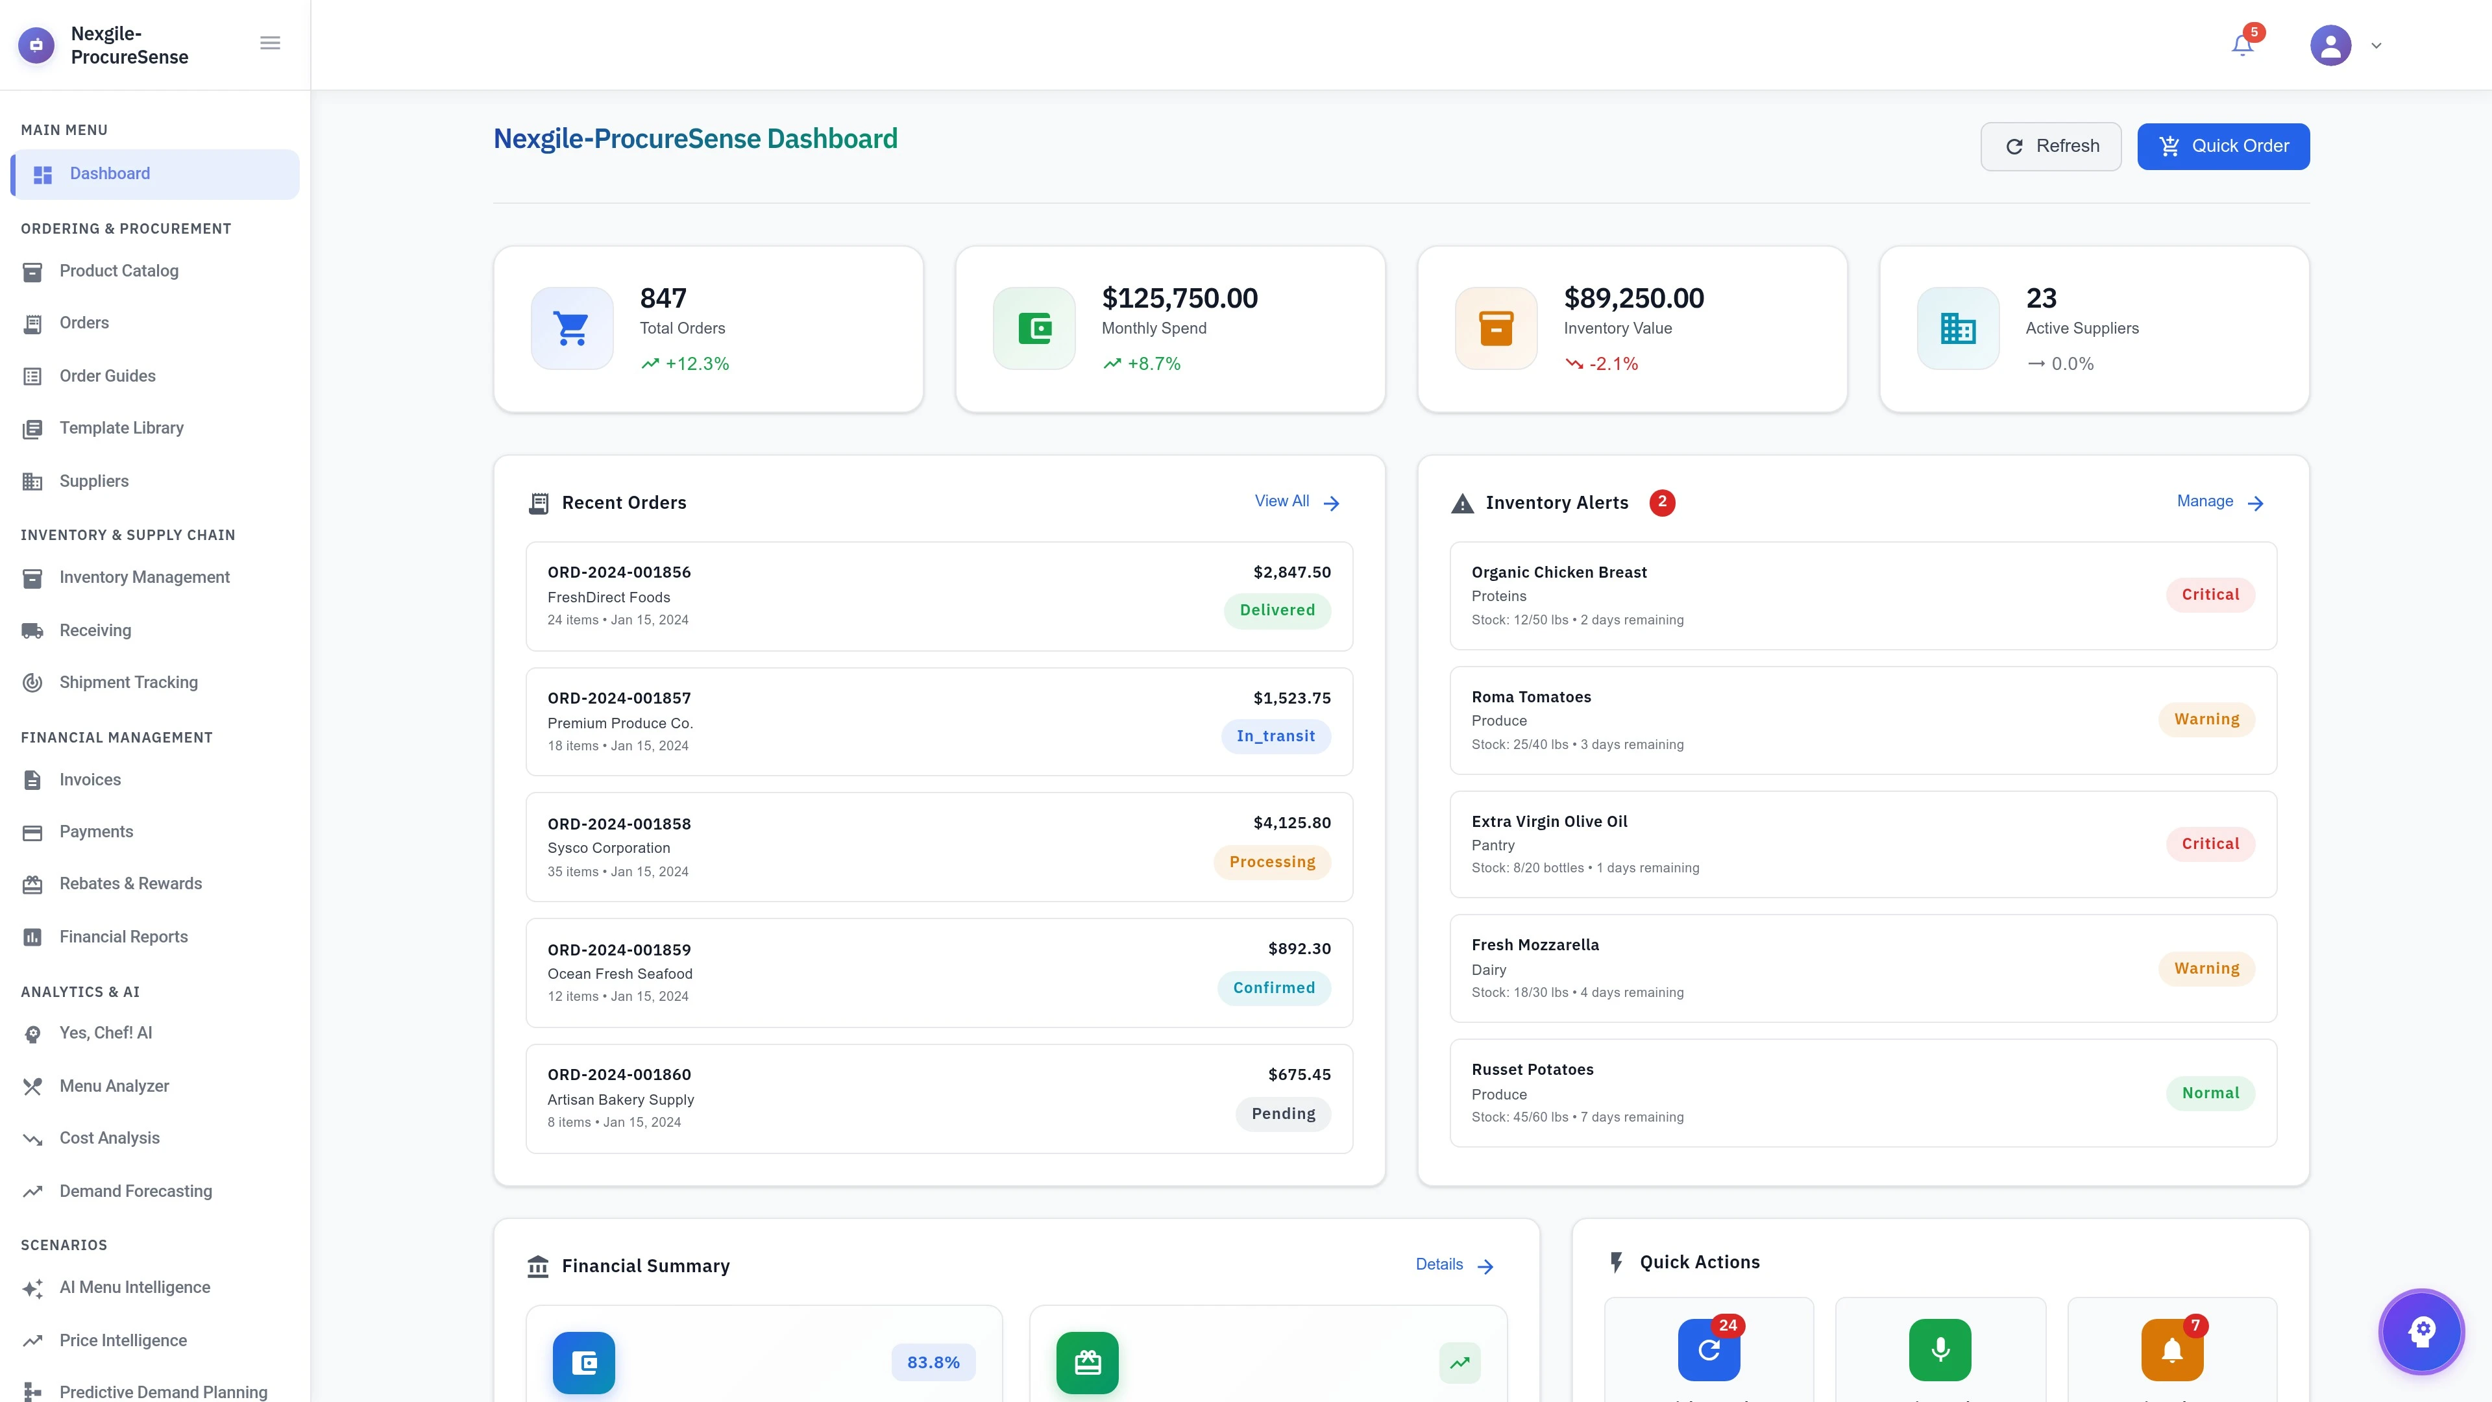Click the Quick Order button
This screenshot has height=1402, width=2492.
(2223, 146)
